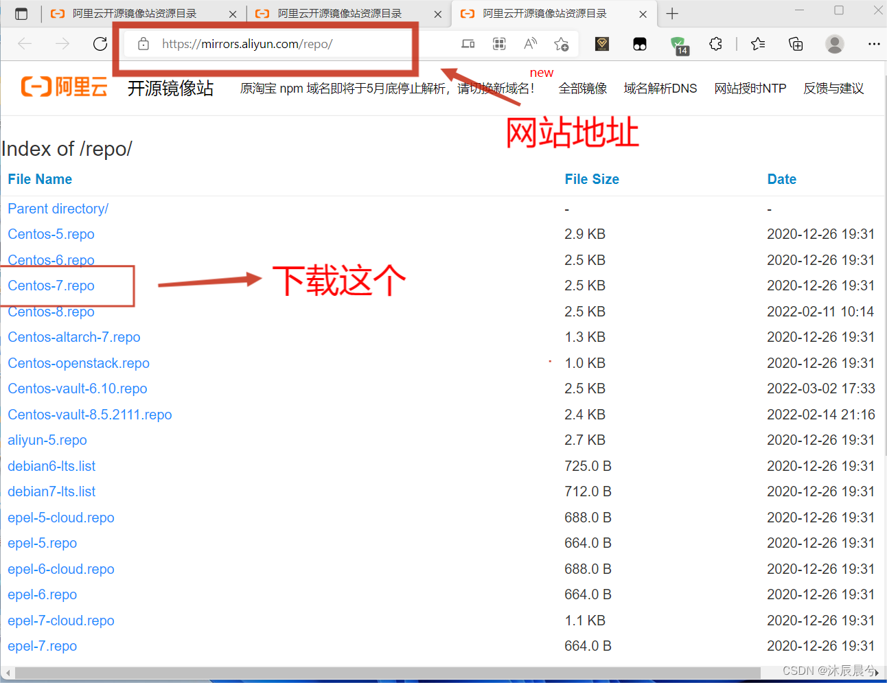Open epel-5-cloud.repo link
The height and width of the screenshot is (683, 887).
coord(61,518)
